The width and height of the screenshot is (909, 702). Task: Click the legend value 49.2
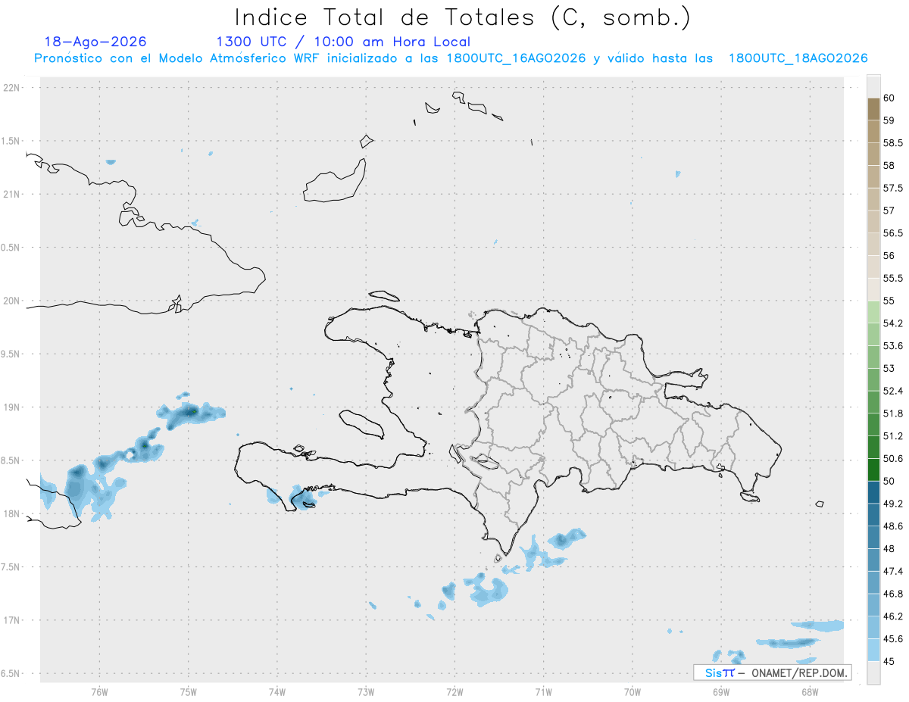[892, 504]
